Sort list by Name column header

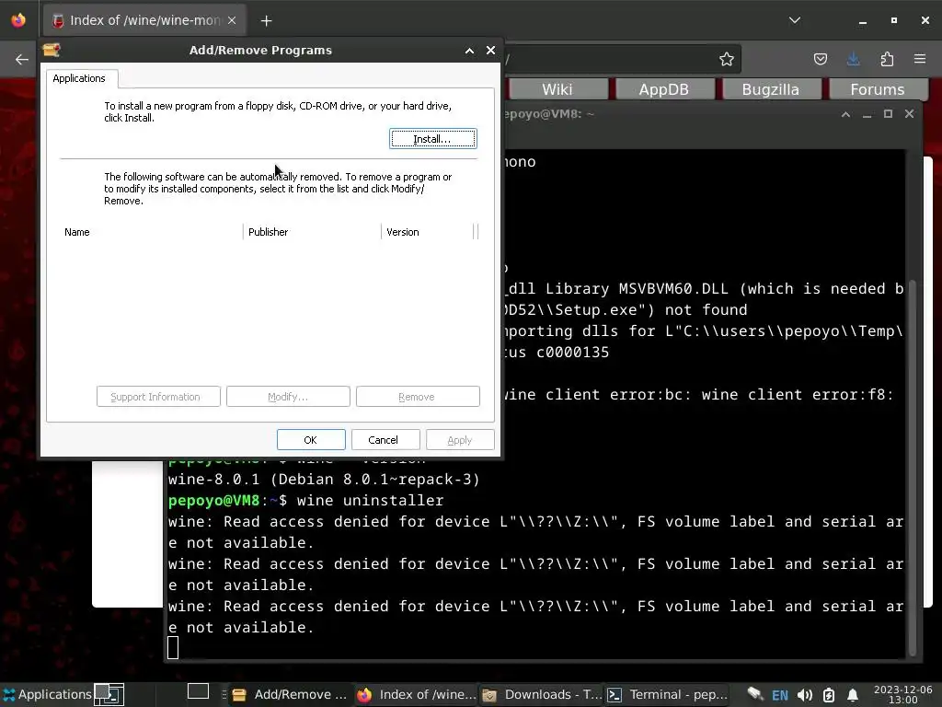pos(153,232)
